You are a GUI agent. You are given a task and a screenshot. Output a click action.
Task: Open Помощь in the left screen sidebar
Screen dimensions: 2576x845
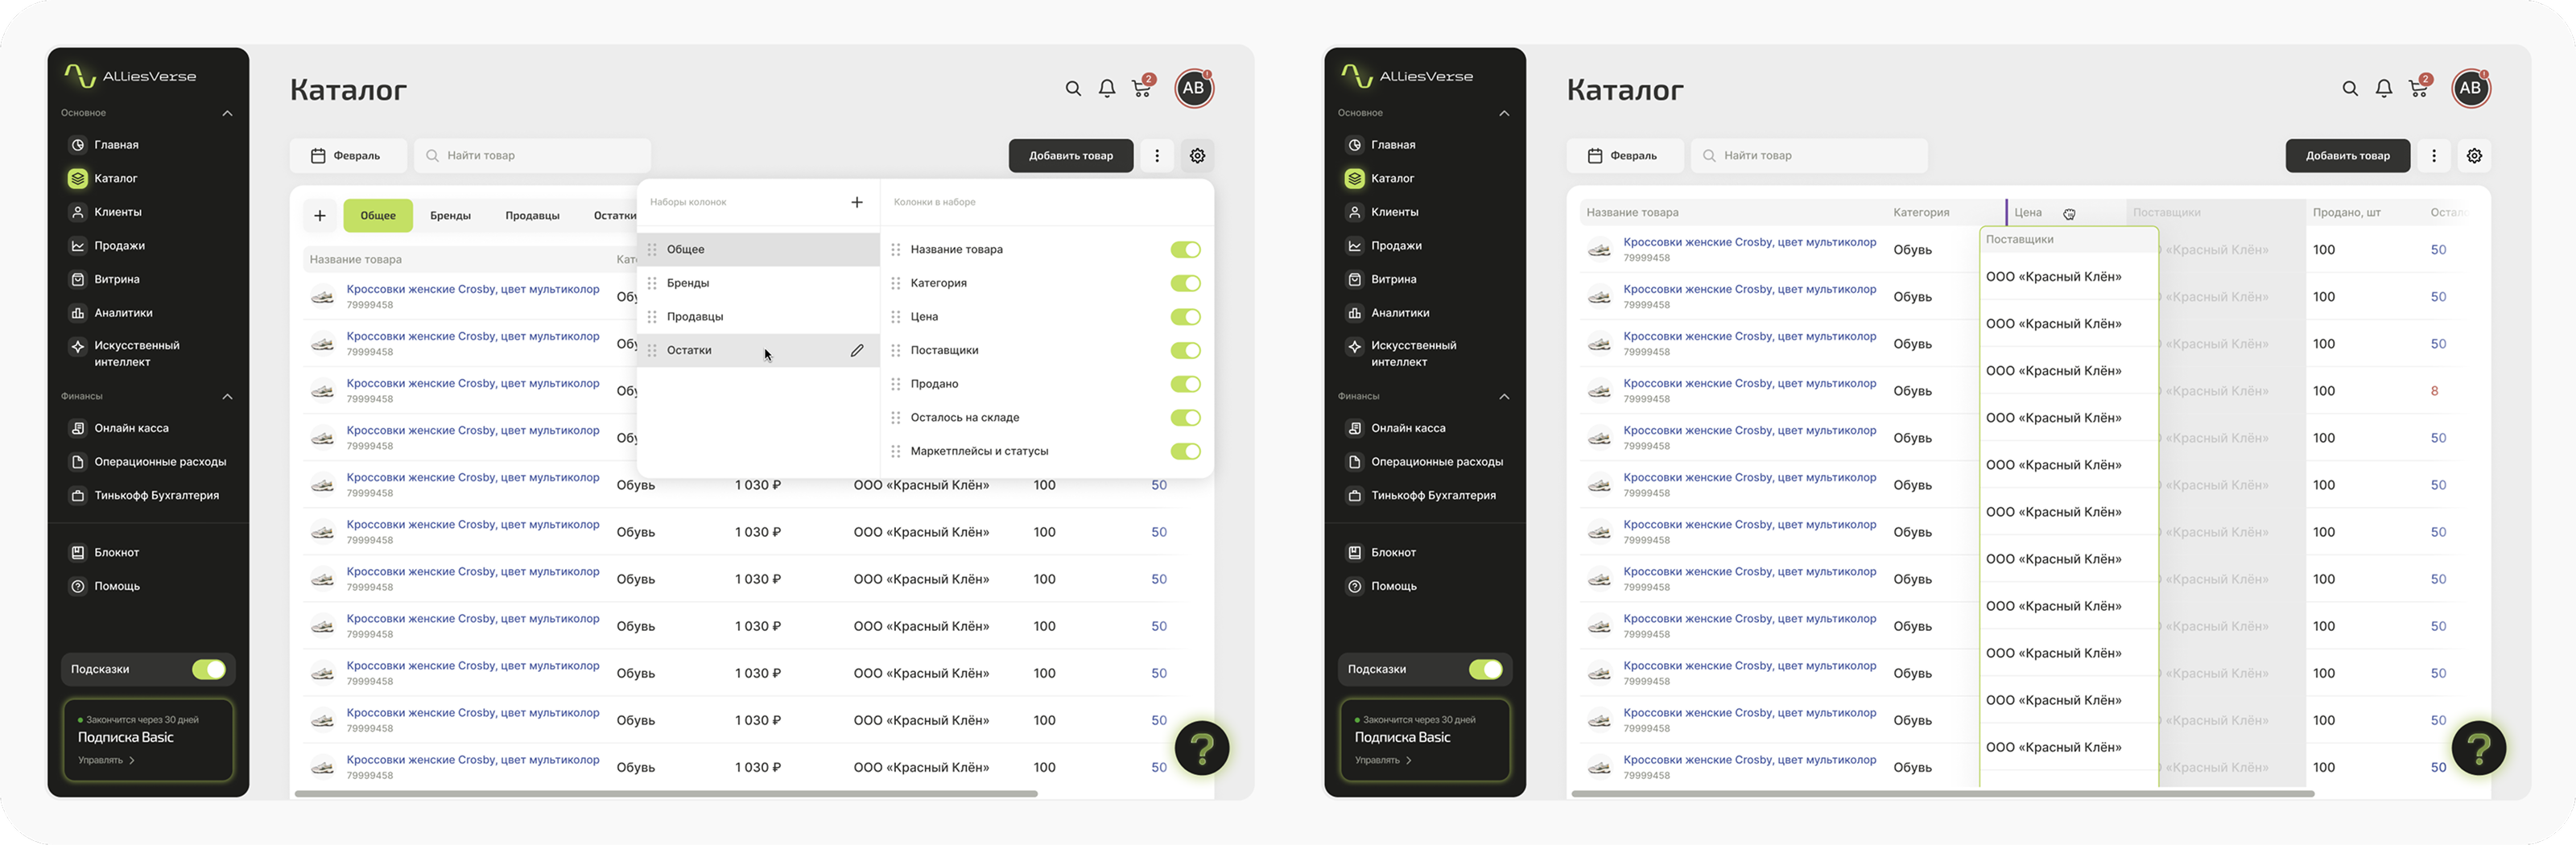[105, 586]
